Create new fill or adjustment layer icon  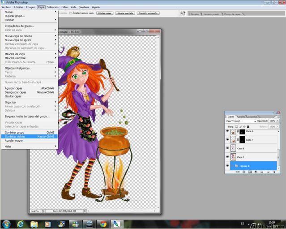(256, 172)
